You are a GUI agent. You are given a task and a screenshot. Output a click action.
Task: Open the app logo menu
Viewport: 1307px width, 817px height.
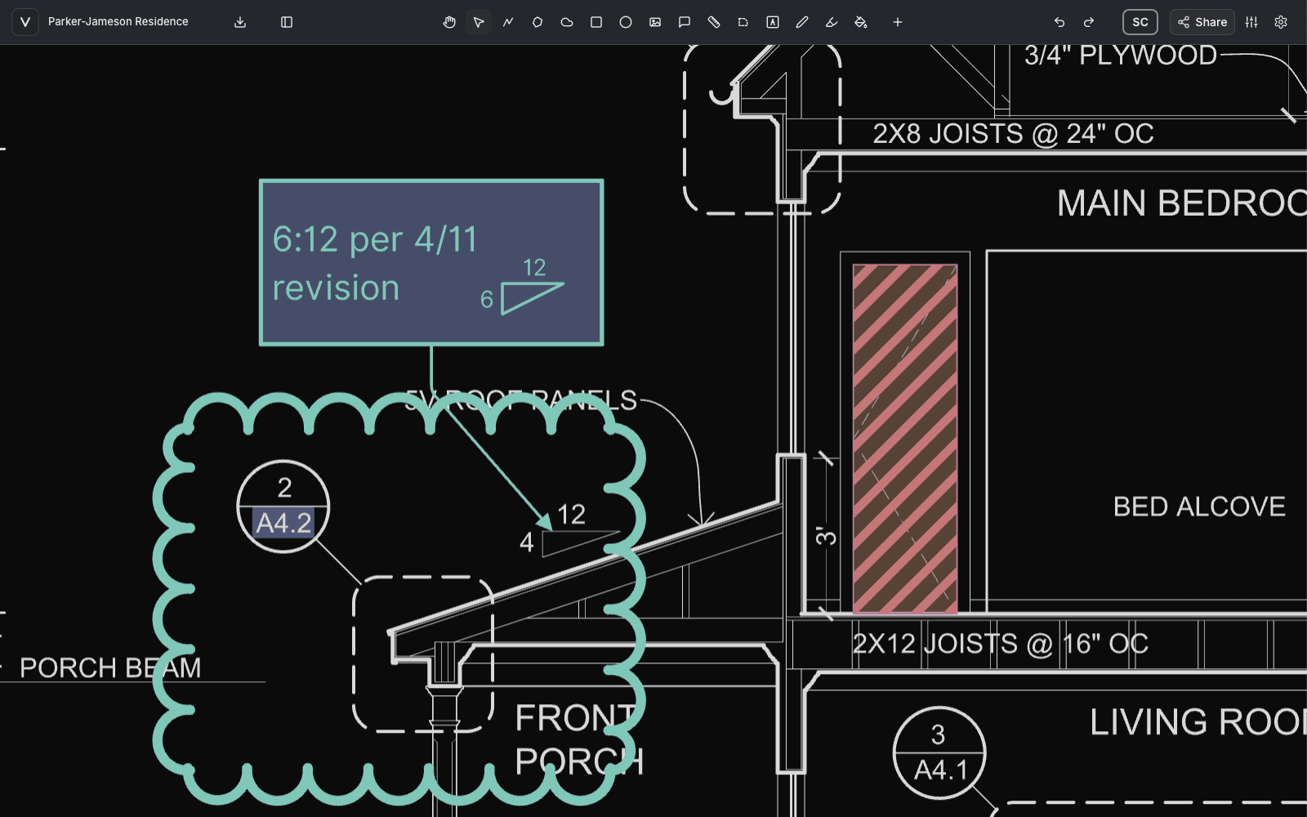coord(25,22)
